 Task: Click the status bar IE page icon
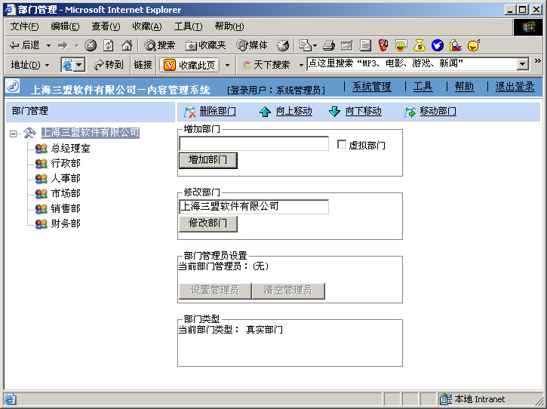[x=10, y=399]
